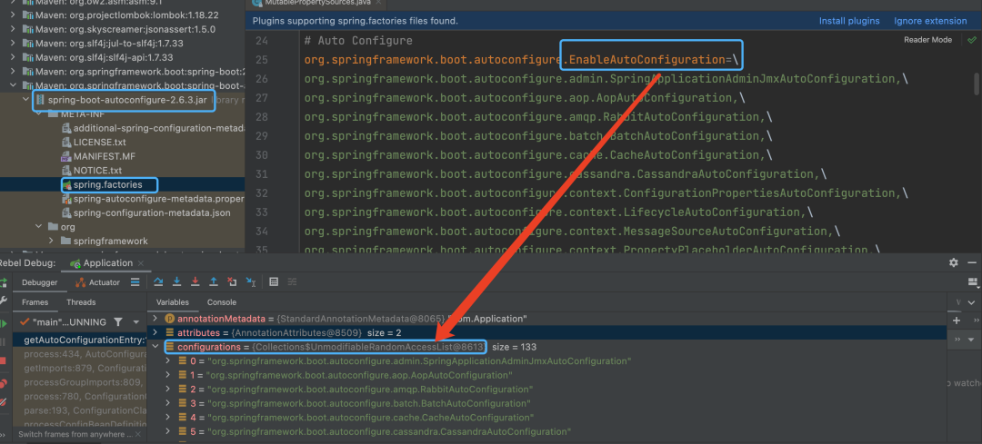Expand configurations element 0
The height and width of the screenshot is (444, 982).
point(168,360)
